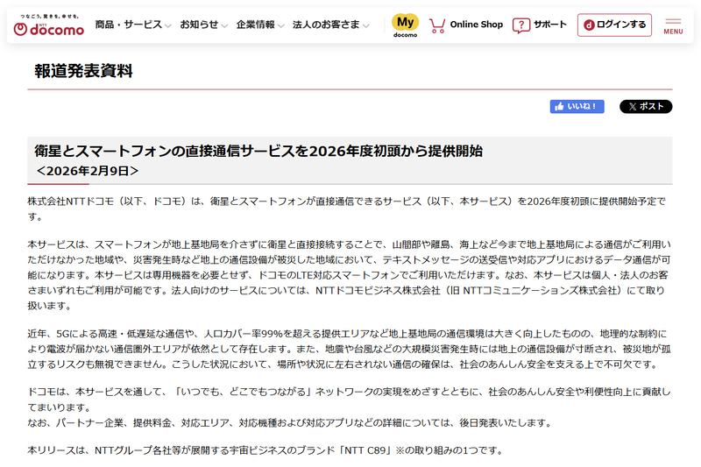Expand the 企業情報 chevron
701x467 pixels.
(x=280, y=26)
